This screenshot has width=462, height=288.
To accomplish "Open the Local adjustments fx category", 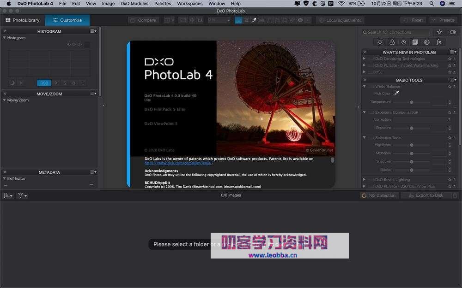I will pyautogui.click(x=439, y=42).
